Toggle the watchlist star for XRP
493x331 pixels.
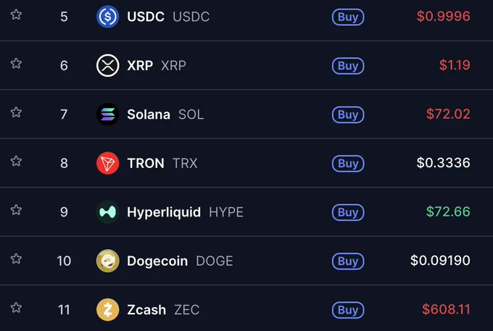pos(16,64)
